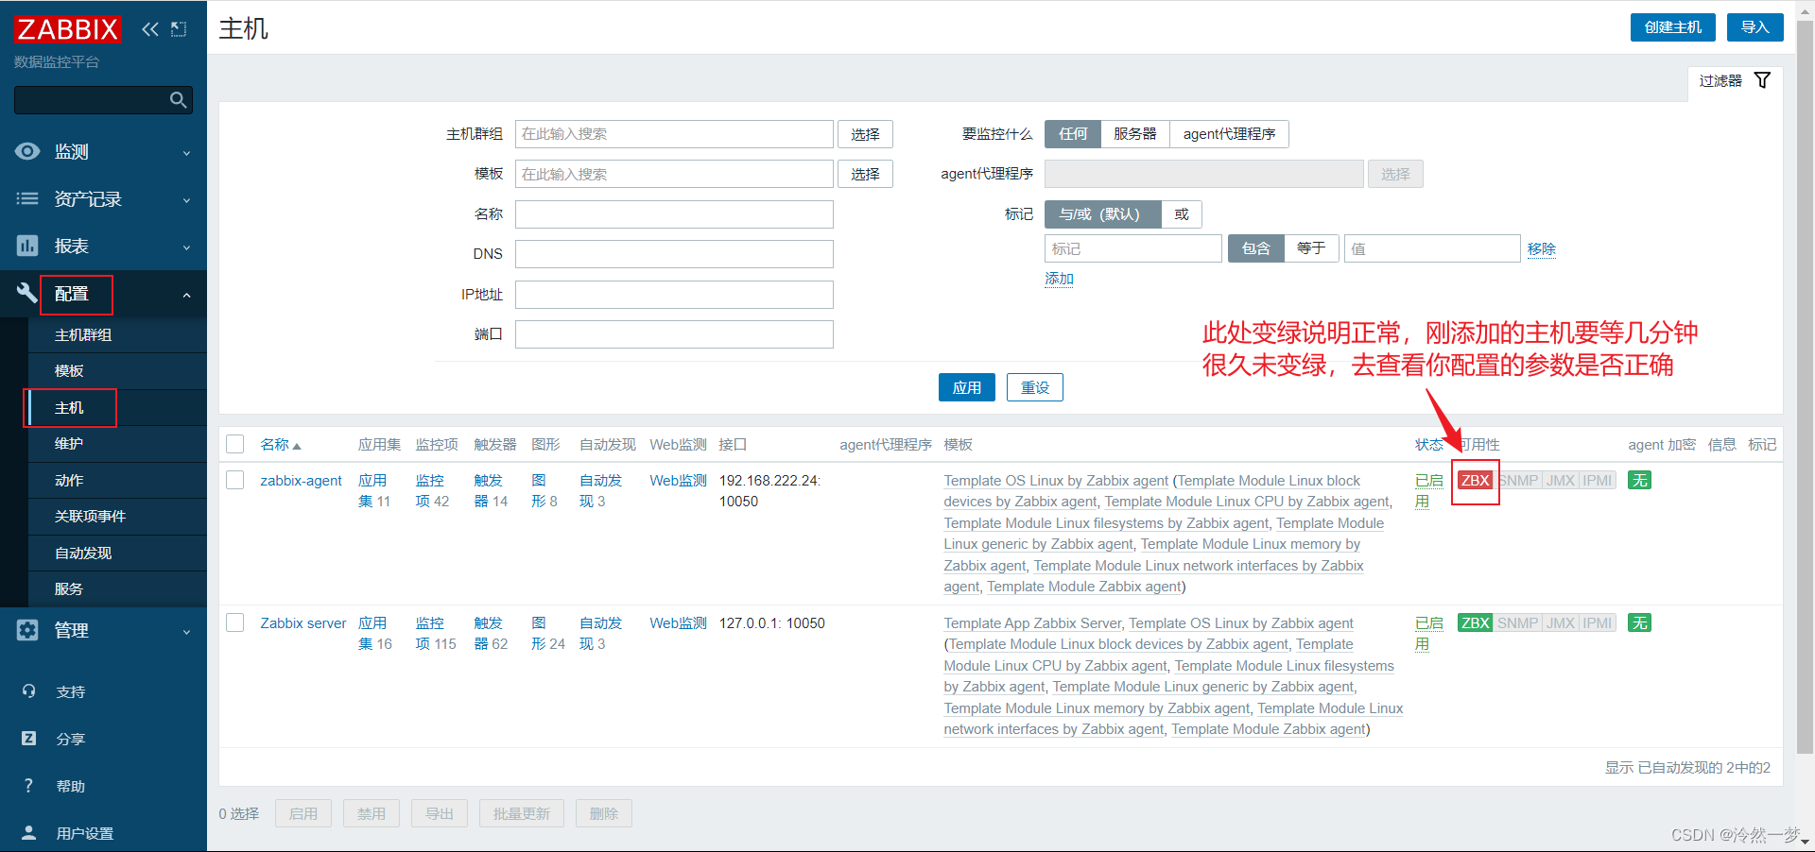Click the 支持 headset icon
Viewport: 1815px width, 852px height.
[x=28, y=691]
